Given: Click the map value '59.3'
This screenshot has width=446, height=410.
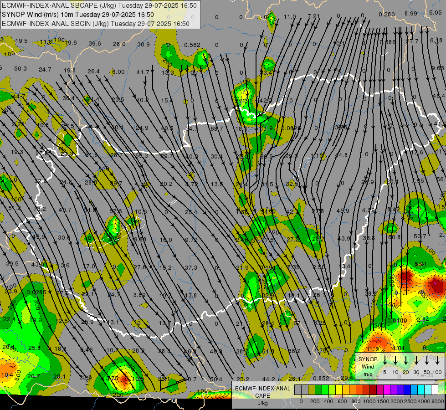Looking at the screenshot, I should click(142, 156).
